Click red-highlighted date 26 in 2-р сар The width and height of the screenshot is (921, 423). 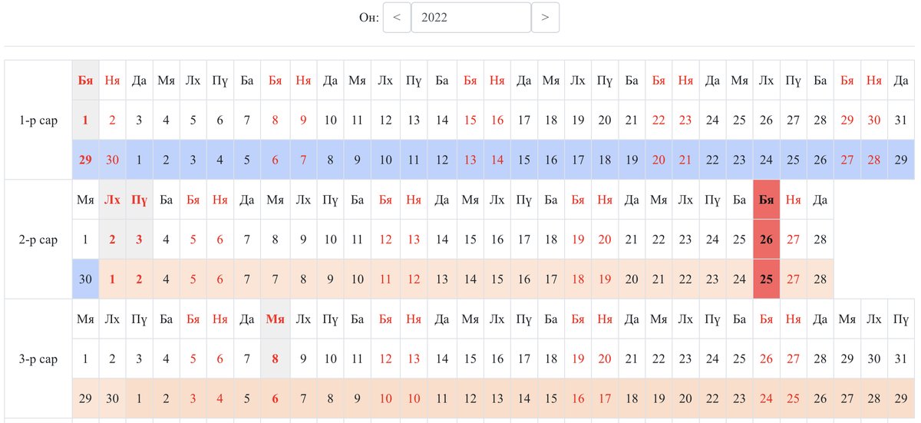pos(766,240)
